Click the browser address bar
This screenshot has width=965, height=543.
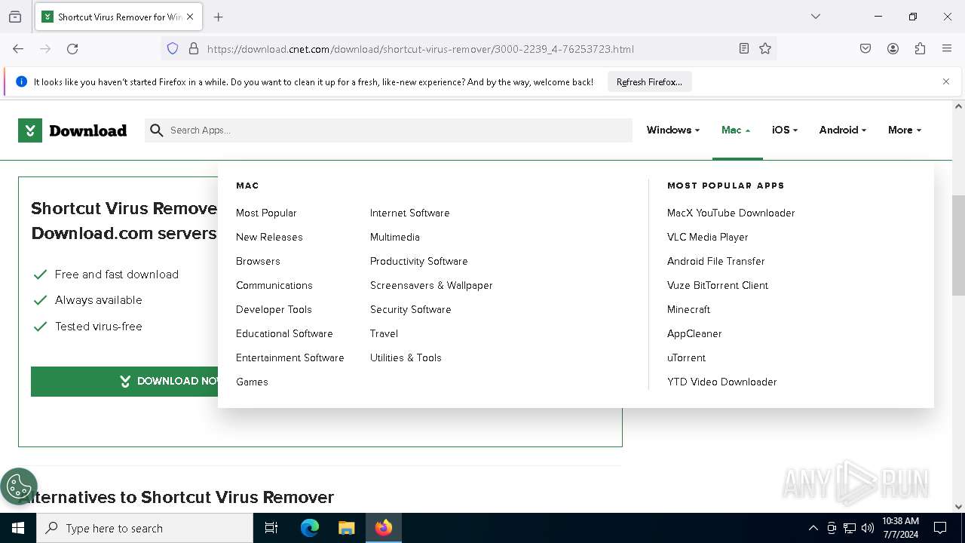point(469,49)
